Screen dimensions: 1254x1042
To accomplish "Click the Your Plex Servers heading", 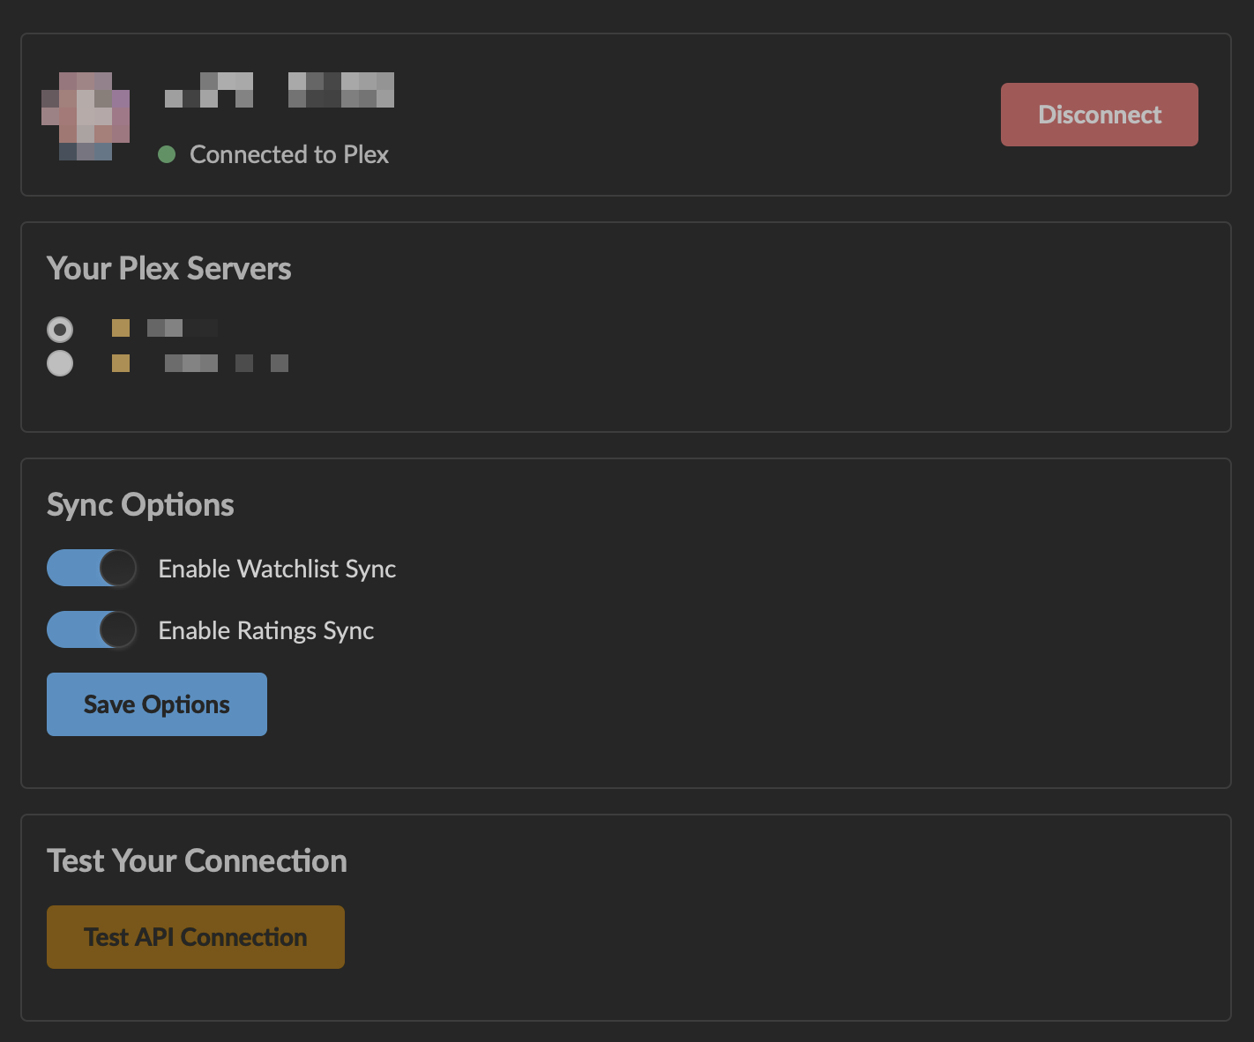I will (x=169, y=268).
